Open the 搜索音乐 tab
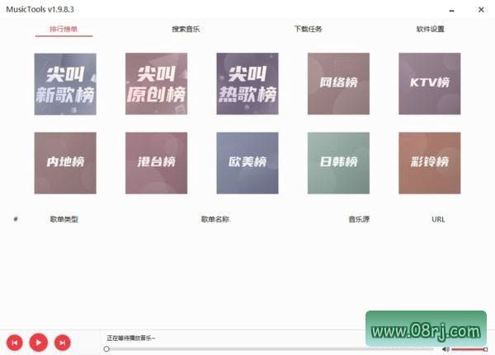The image size is (495, 355). click(186, 30)
